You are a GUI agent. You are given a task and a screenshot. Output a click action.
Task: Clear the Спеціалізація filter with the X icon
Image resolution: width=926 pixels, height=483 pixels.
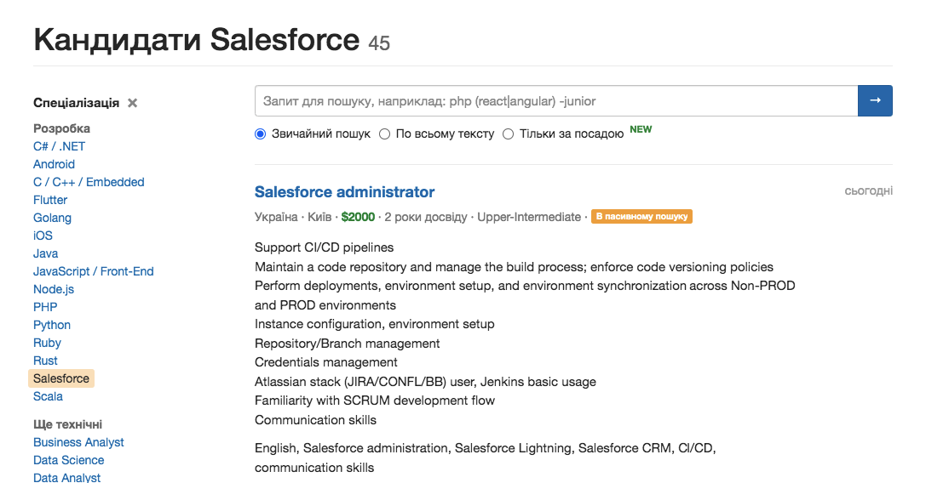pos(133,103)
